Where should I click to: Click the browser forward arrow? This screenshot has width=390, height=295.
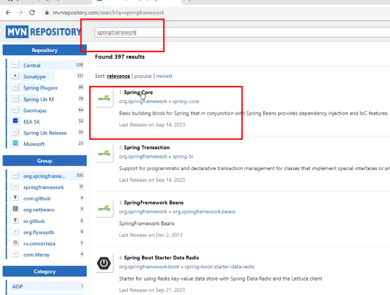20,13
